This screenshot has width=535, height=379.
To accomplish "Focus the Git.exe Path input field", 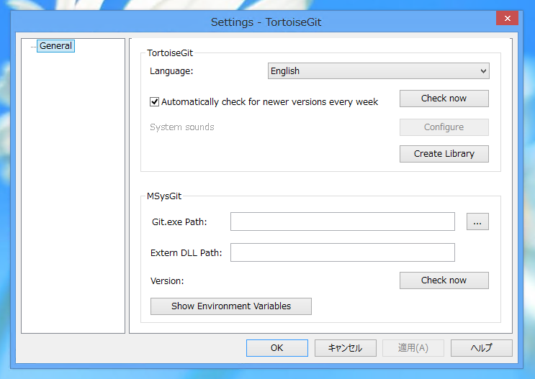I will click(x=343, y=222).
